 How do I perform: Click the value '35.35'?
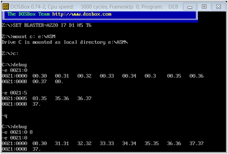coord(152,143)
